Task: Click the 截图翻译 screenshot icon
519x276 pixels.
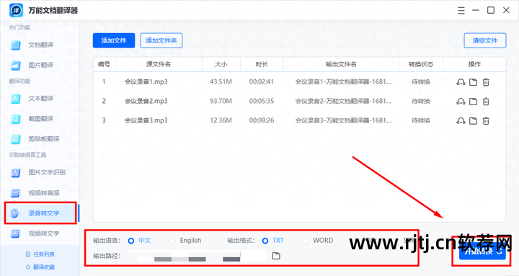Action: pyautogui.click(x=16, y=119)
